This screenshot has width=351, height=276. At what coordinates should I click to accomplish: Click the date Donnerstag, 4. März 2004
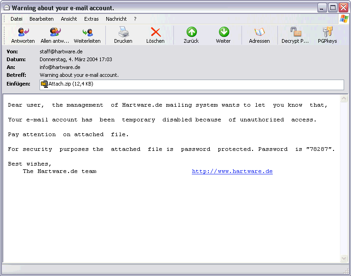(x=76, y=59)
